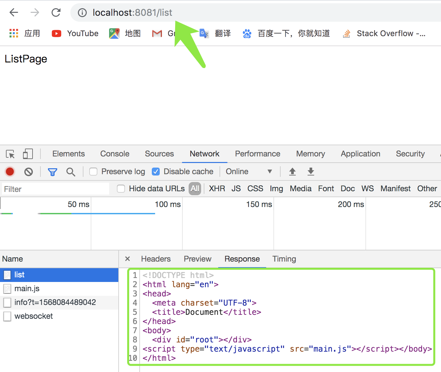
Task: Filter requests by Doc
Action: (348, 189)
